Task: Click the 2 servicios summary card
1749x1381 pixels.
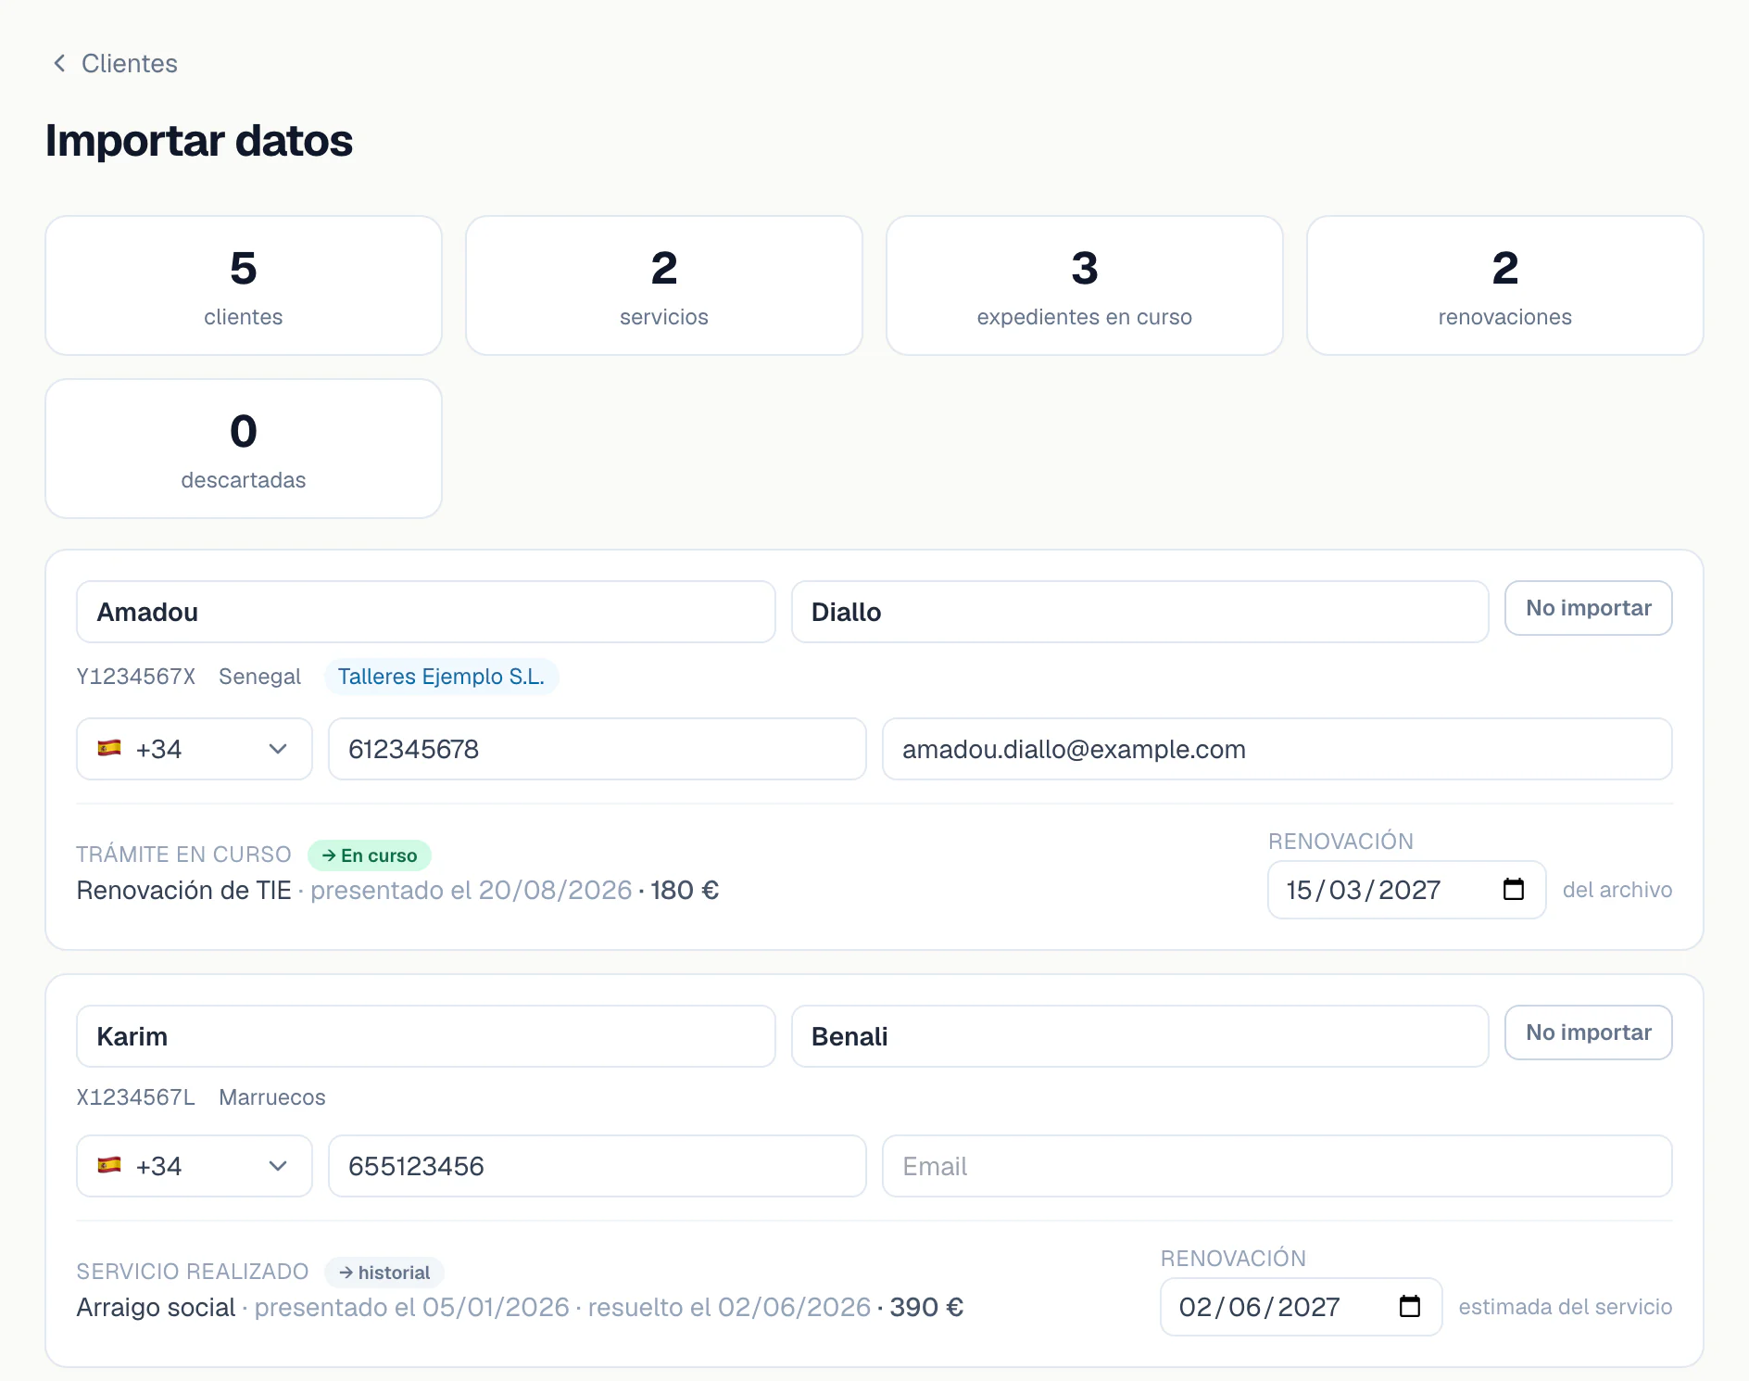Action: coord(664,285)
